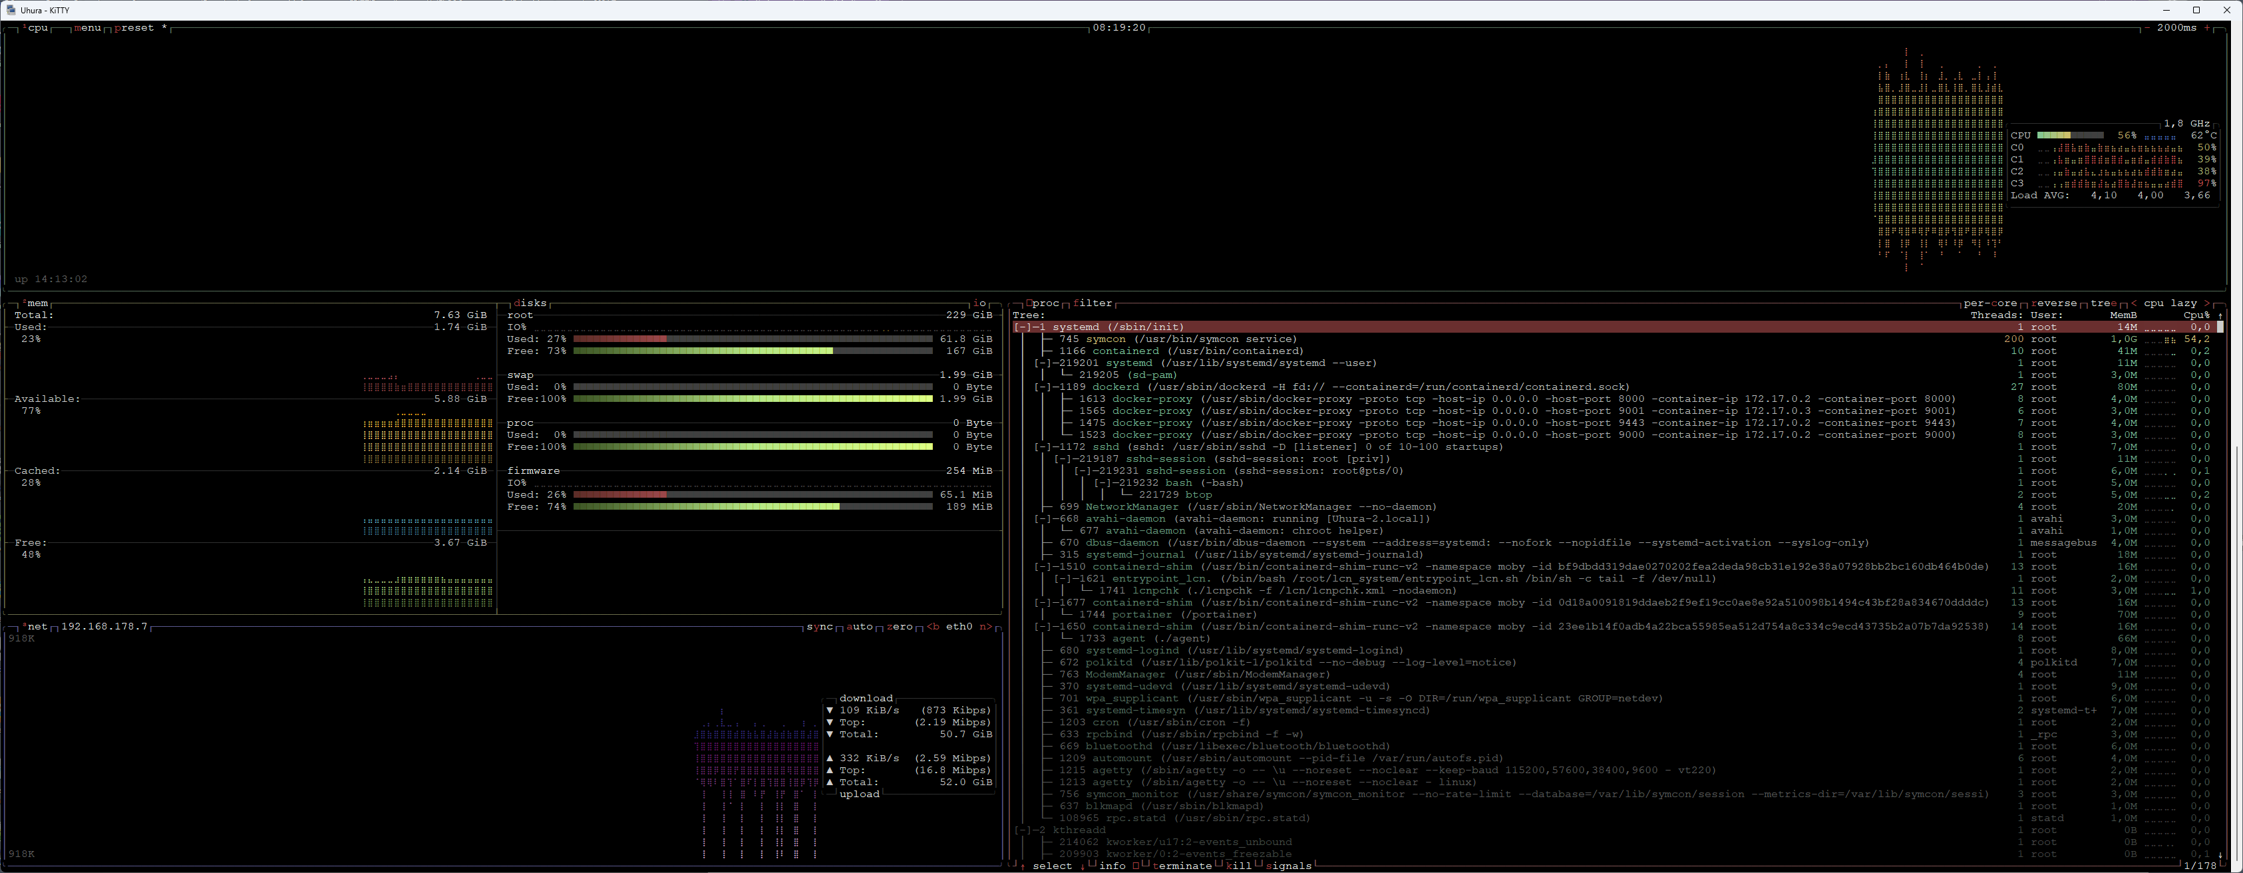Cycle the preset option in cpu header

click(134, 28)
